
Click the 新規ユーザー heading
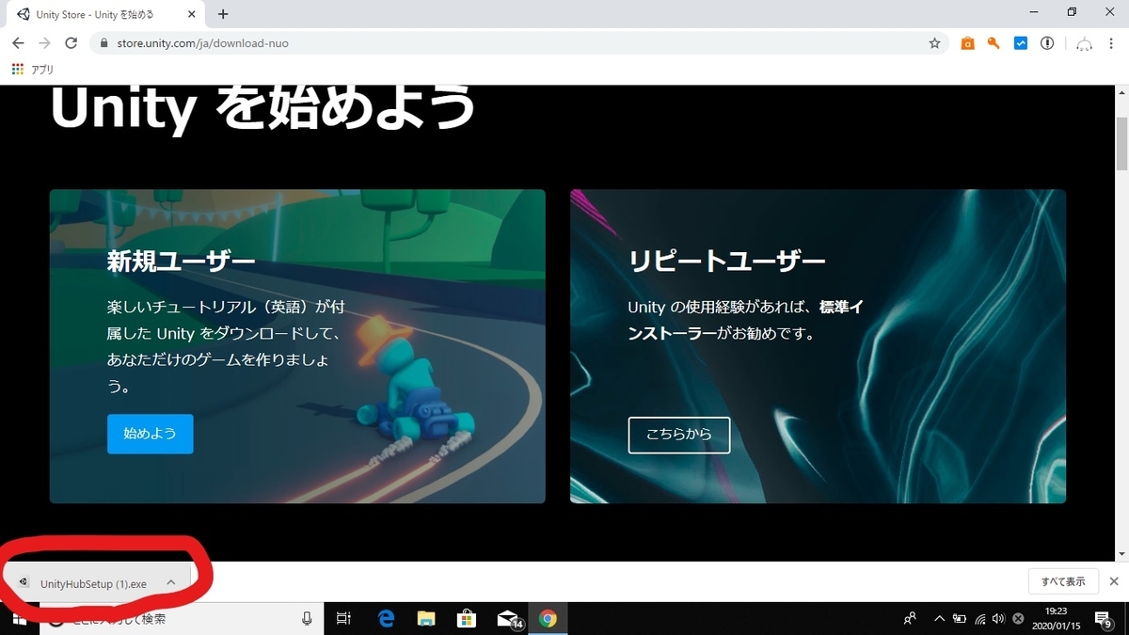(x=182, y=261)
